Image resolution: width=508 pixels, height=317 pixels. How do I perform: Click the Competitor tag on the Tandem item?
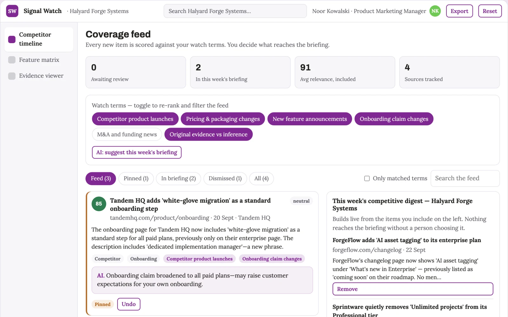(x=108, y=259)
